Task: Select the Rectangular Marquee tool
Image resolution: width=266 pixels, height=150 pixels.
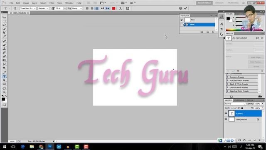Action: coord(4,21)
